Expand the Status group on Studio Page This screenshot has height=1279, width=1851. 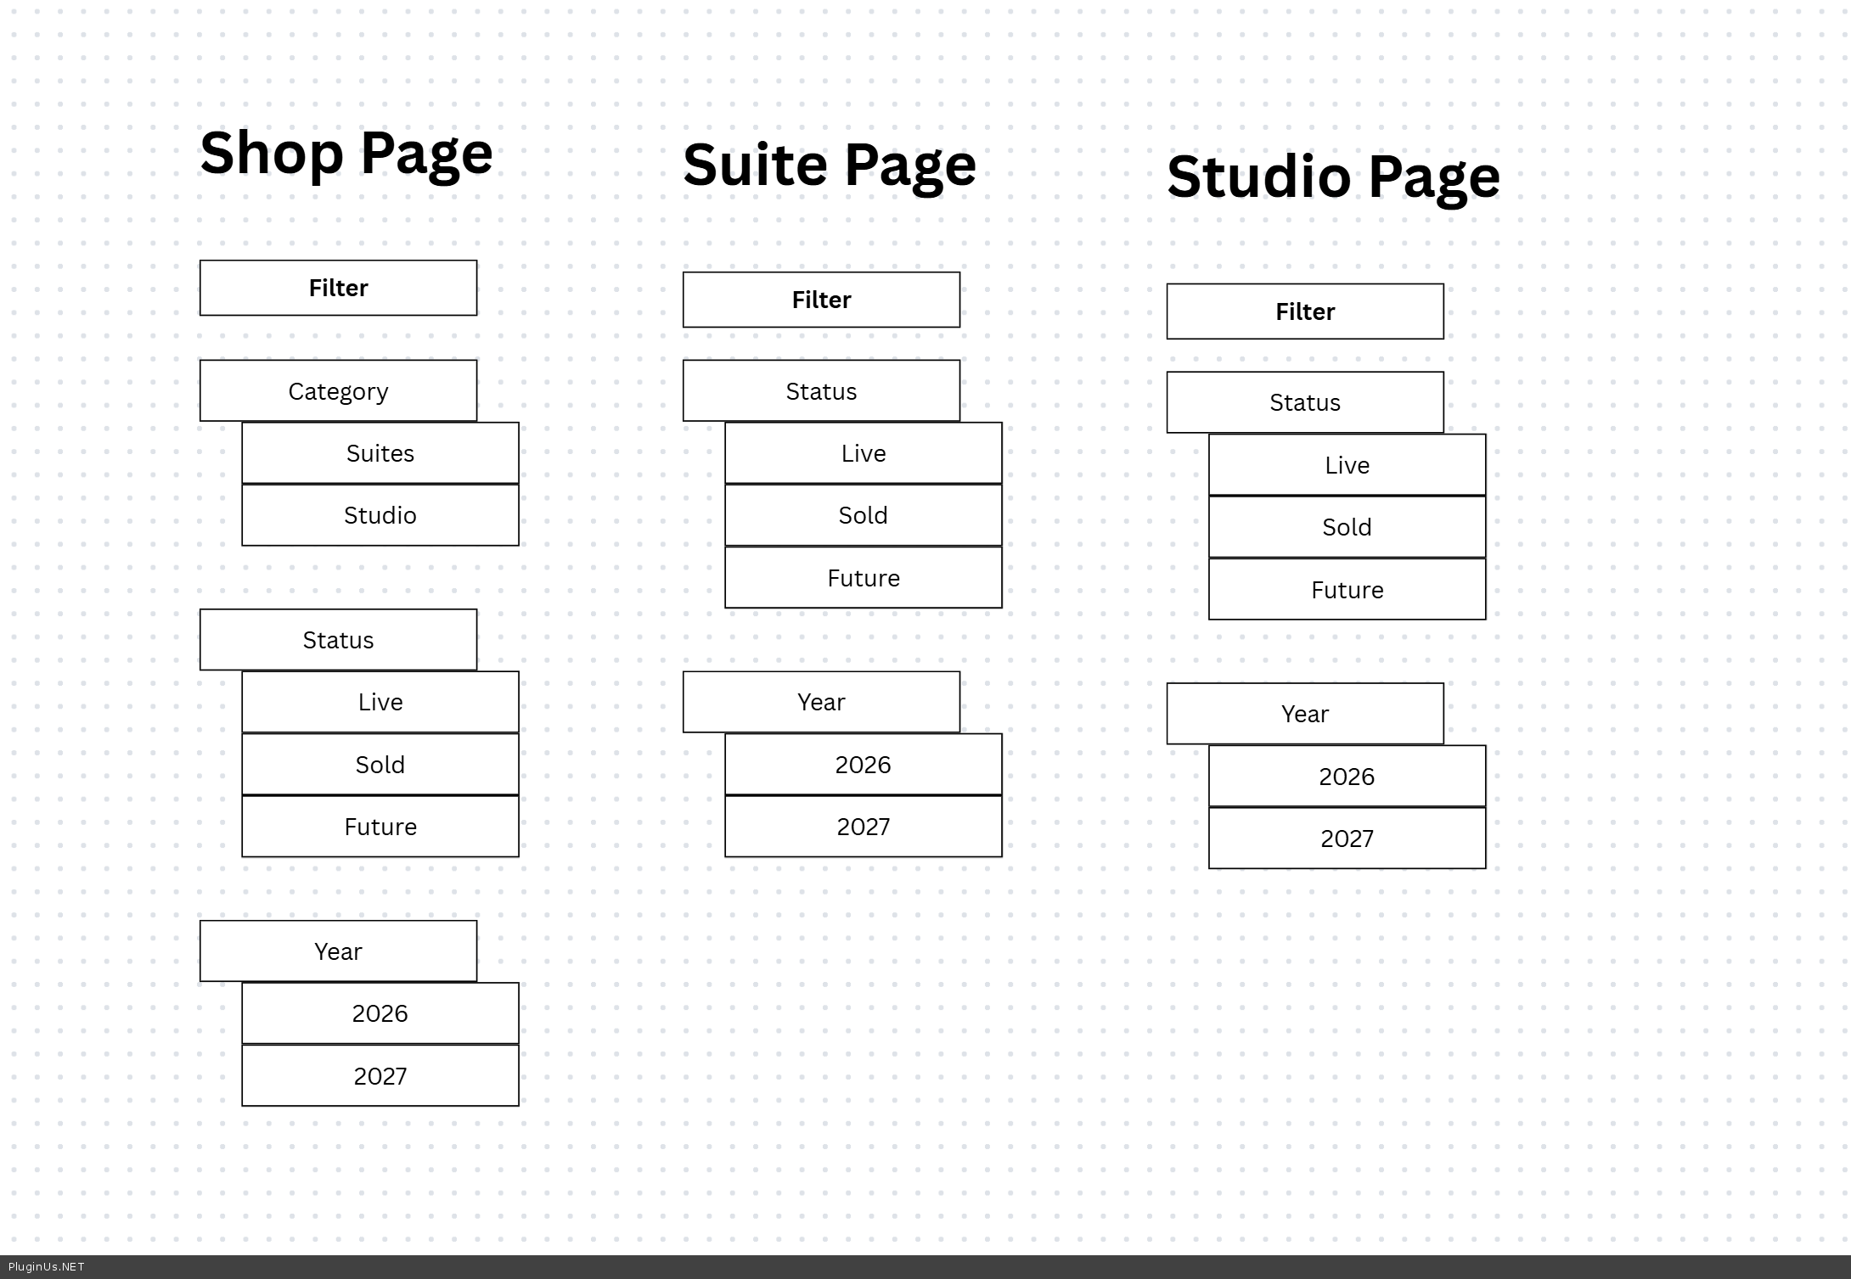click(x=1304, y=402)
